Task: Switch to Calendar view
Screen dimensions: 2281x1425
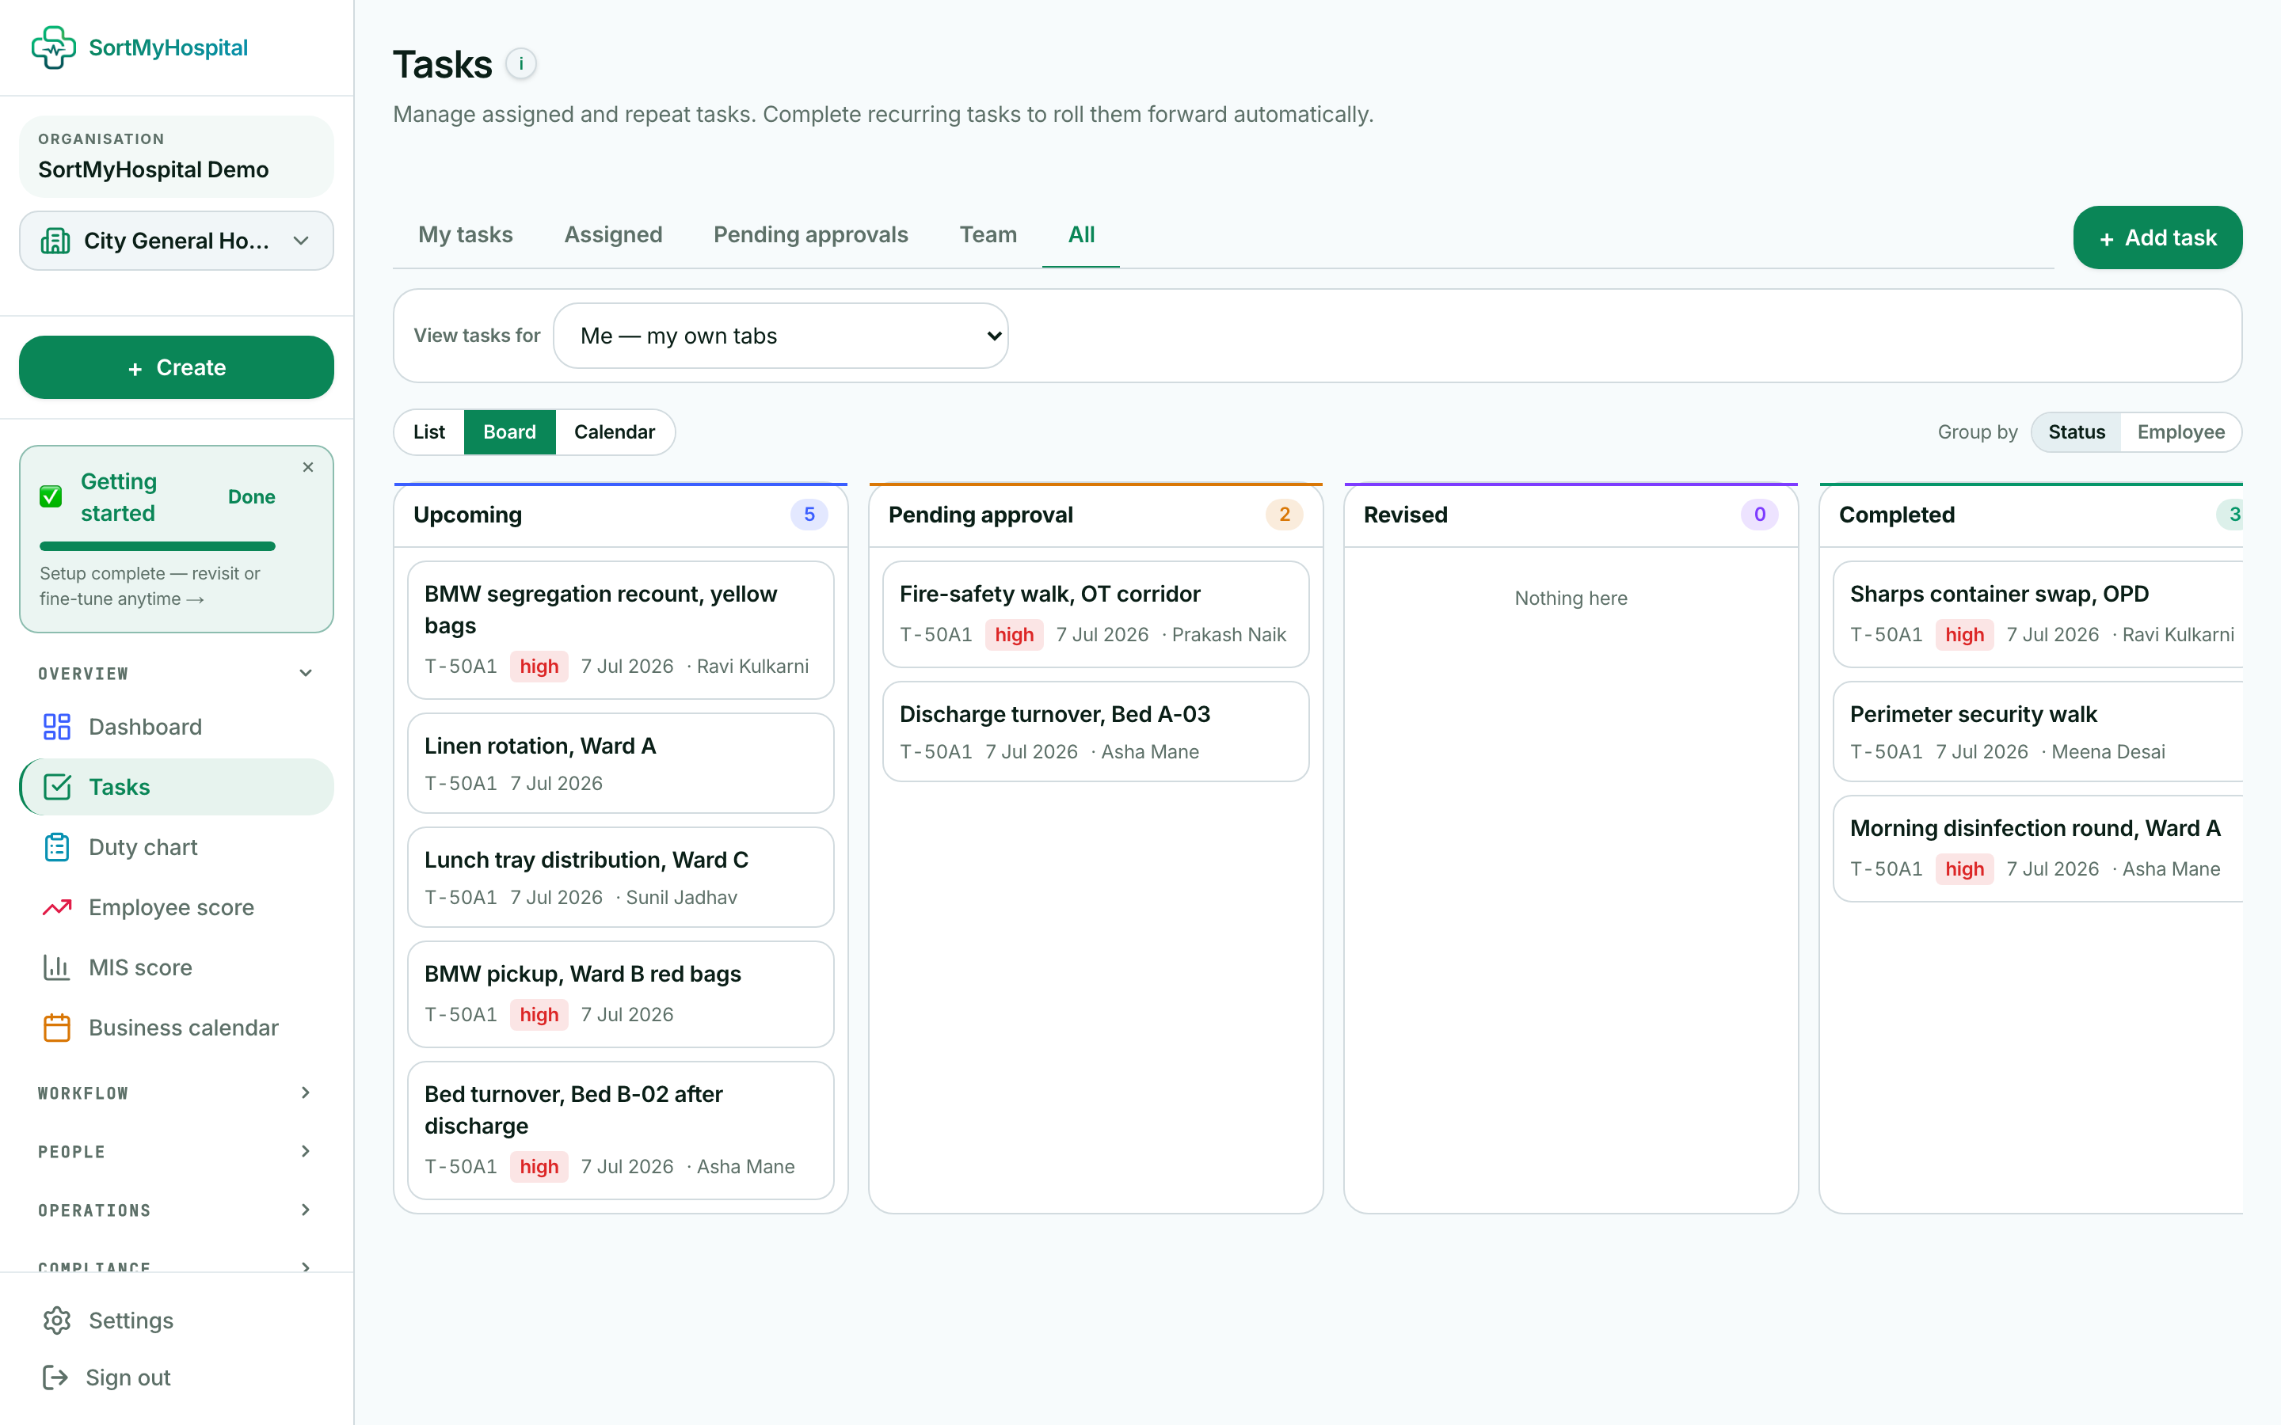Action: click(614, 431)
